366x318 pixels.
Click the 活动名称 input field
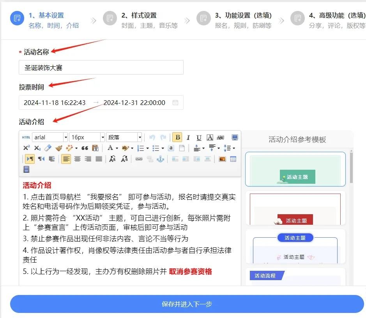point(101,68)
